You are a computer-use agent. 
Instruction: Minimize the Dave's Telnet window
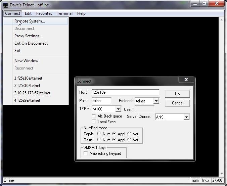(x=195, y=3)
